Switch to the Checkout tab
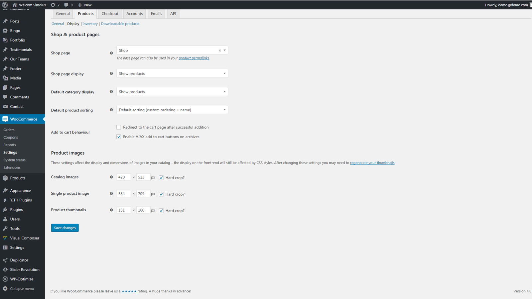This screenshot has height=299, width=532. point(110,14)
